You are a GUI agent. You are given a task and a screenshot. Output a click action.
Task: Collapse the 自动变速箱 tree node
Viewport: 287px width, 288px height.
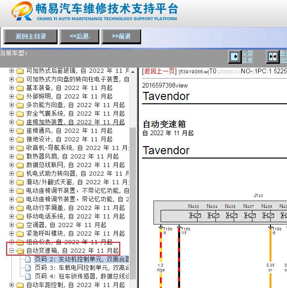pos(11,251)
